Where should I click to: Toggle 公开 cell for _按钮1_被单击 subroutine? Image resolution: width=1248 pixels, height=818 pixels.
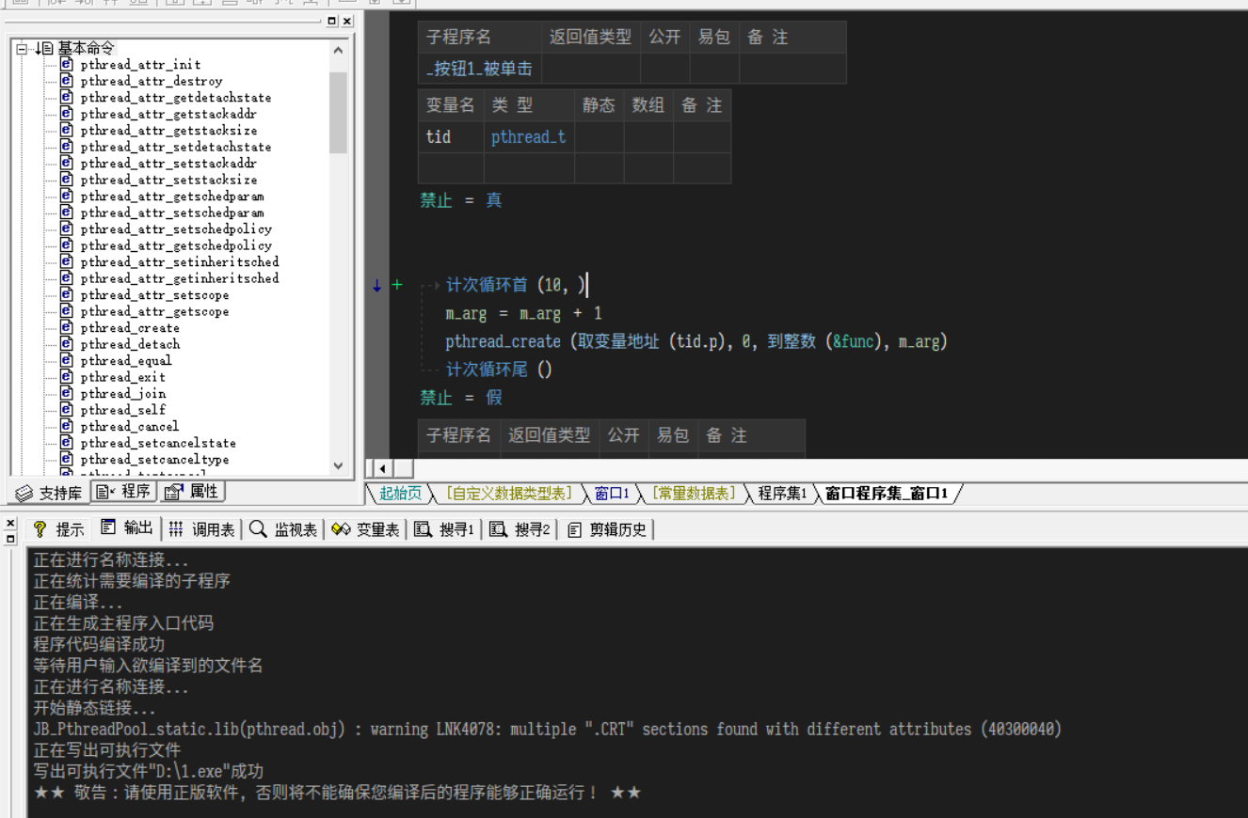(664, 69)
